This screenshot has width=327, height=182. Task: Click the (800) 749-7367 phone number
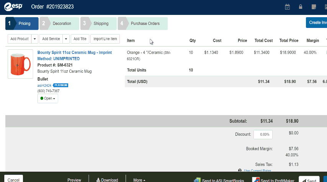[48, 91]
